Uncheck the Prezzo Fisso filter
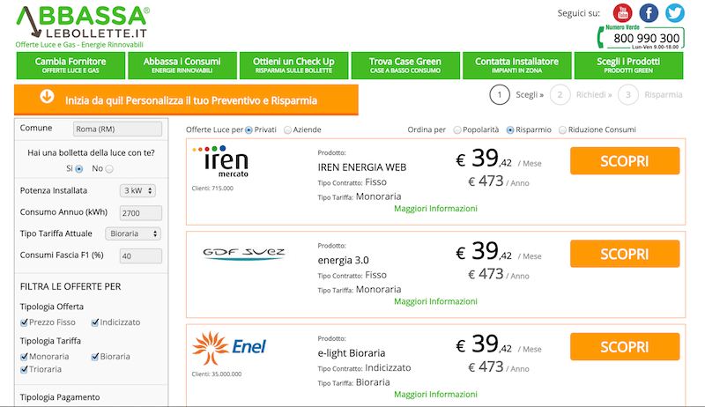This screenshot has width=705, height=407. coord(25,322)
